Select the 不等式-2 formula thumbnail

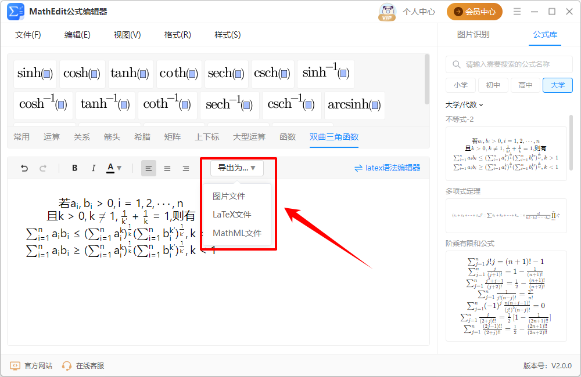[x=506, y=154]
